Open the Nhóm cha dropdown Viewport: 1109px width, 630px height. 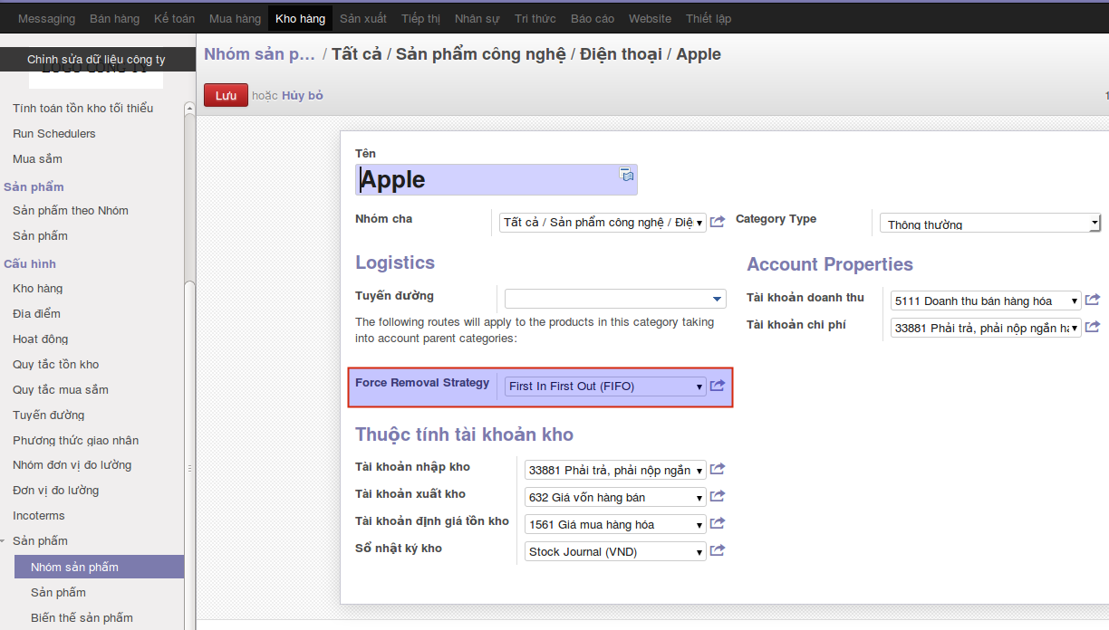[603, 223]
